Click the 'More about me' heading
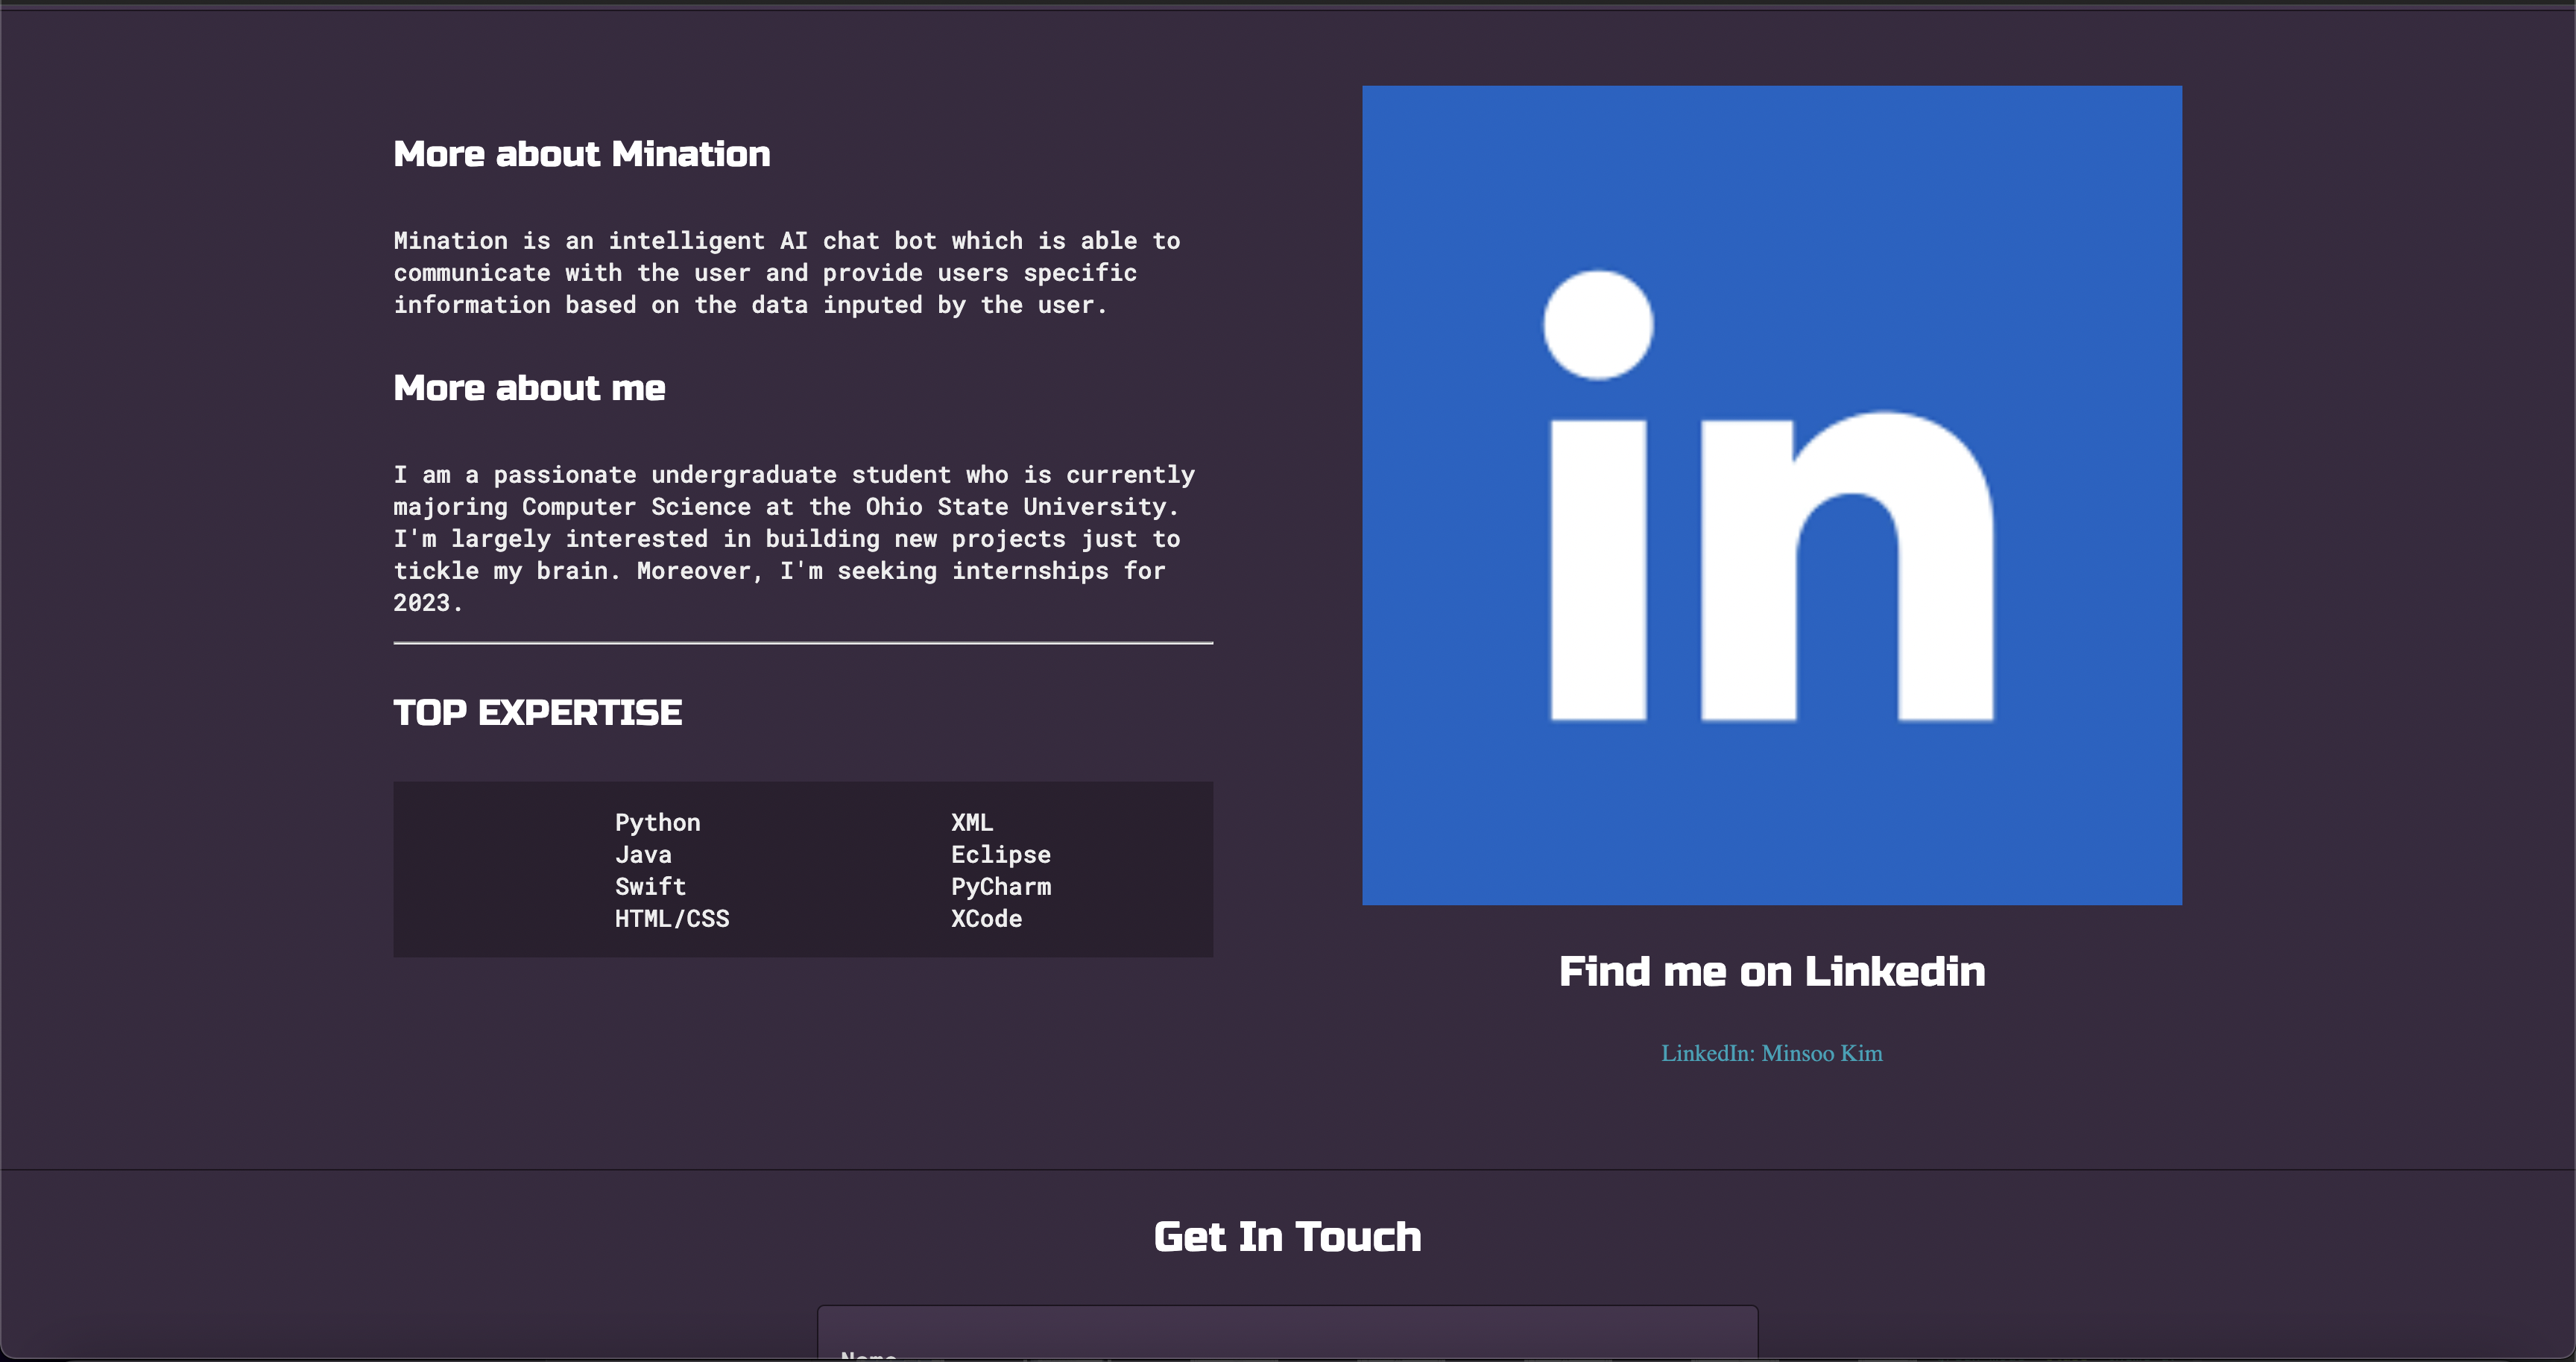The width and height of the screenshot is (2576, 1362). click(529, 387)
